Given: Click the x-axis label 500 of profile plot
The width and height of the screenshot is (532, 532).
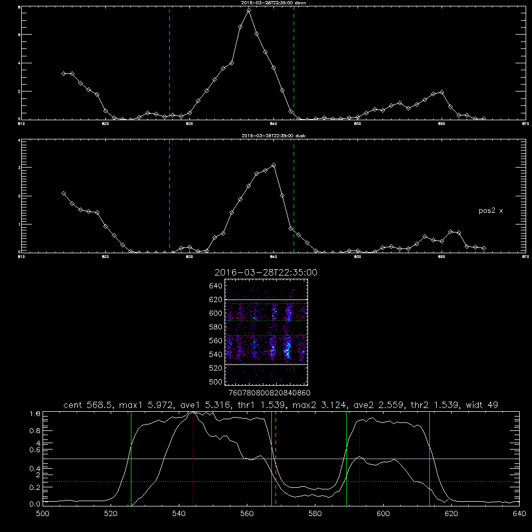Looking at the screenshot, I should click(43, 514).
